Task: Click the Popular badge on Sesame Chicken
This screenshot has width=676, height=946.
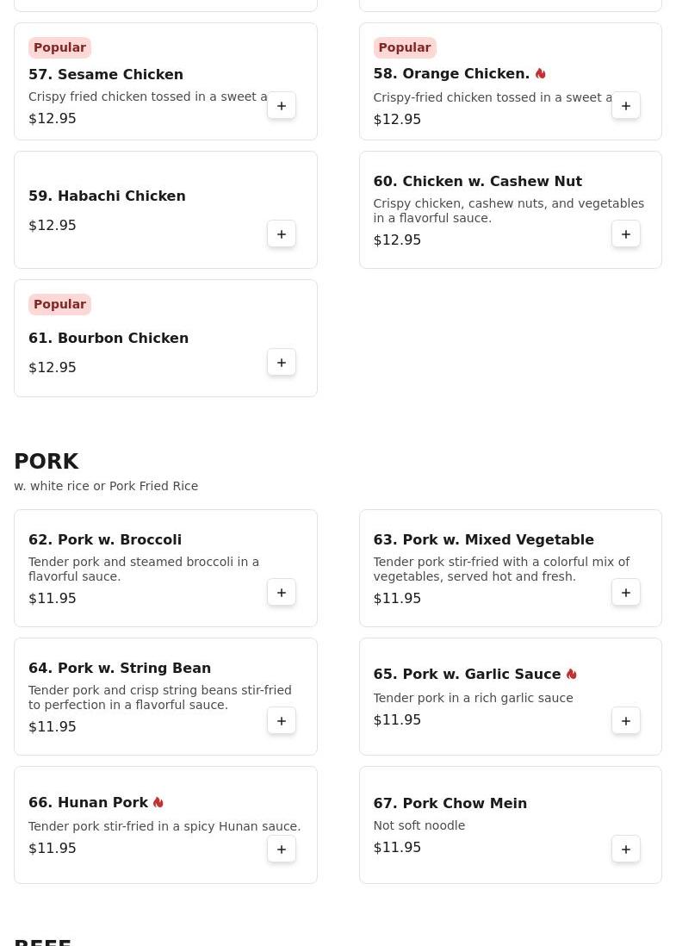Action: 59,47
